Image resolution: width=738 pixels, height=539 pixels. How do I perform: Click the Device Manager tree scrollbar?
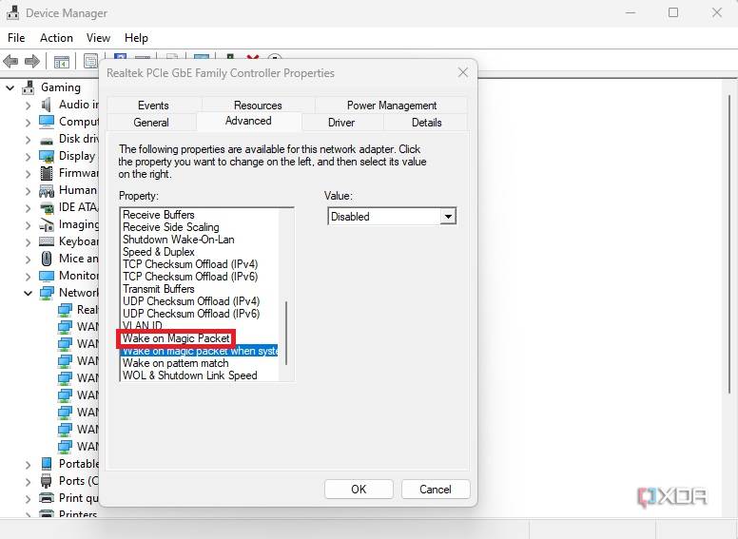729,244
